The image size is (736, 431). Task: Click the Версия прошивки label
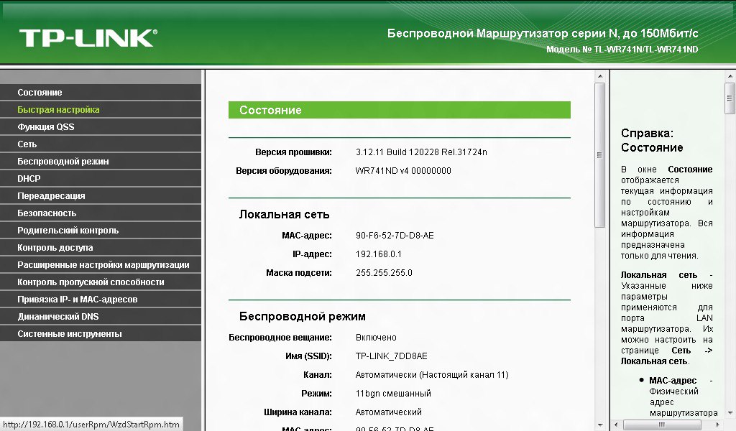293,152
